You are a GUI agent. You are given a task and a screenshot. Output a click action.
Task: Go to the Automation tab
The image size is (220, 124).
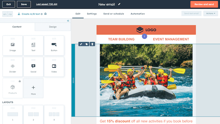pyautogui.click(x=137, y=14)
